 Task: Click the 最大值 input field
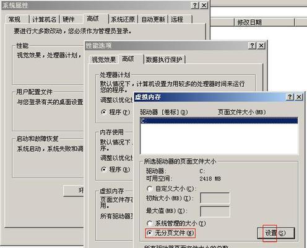pyautogui.click(x=215, y=211)
